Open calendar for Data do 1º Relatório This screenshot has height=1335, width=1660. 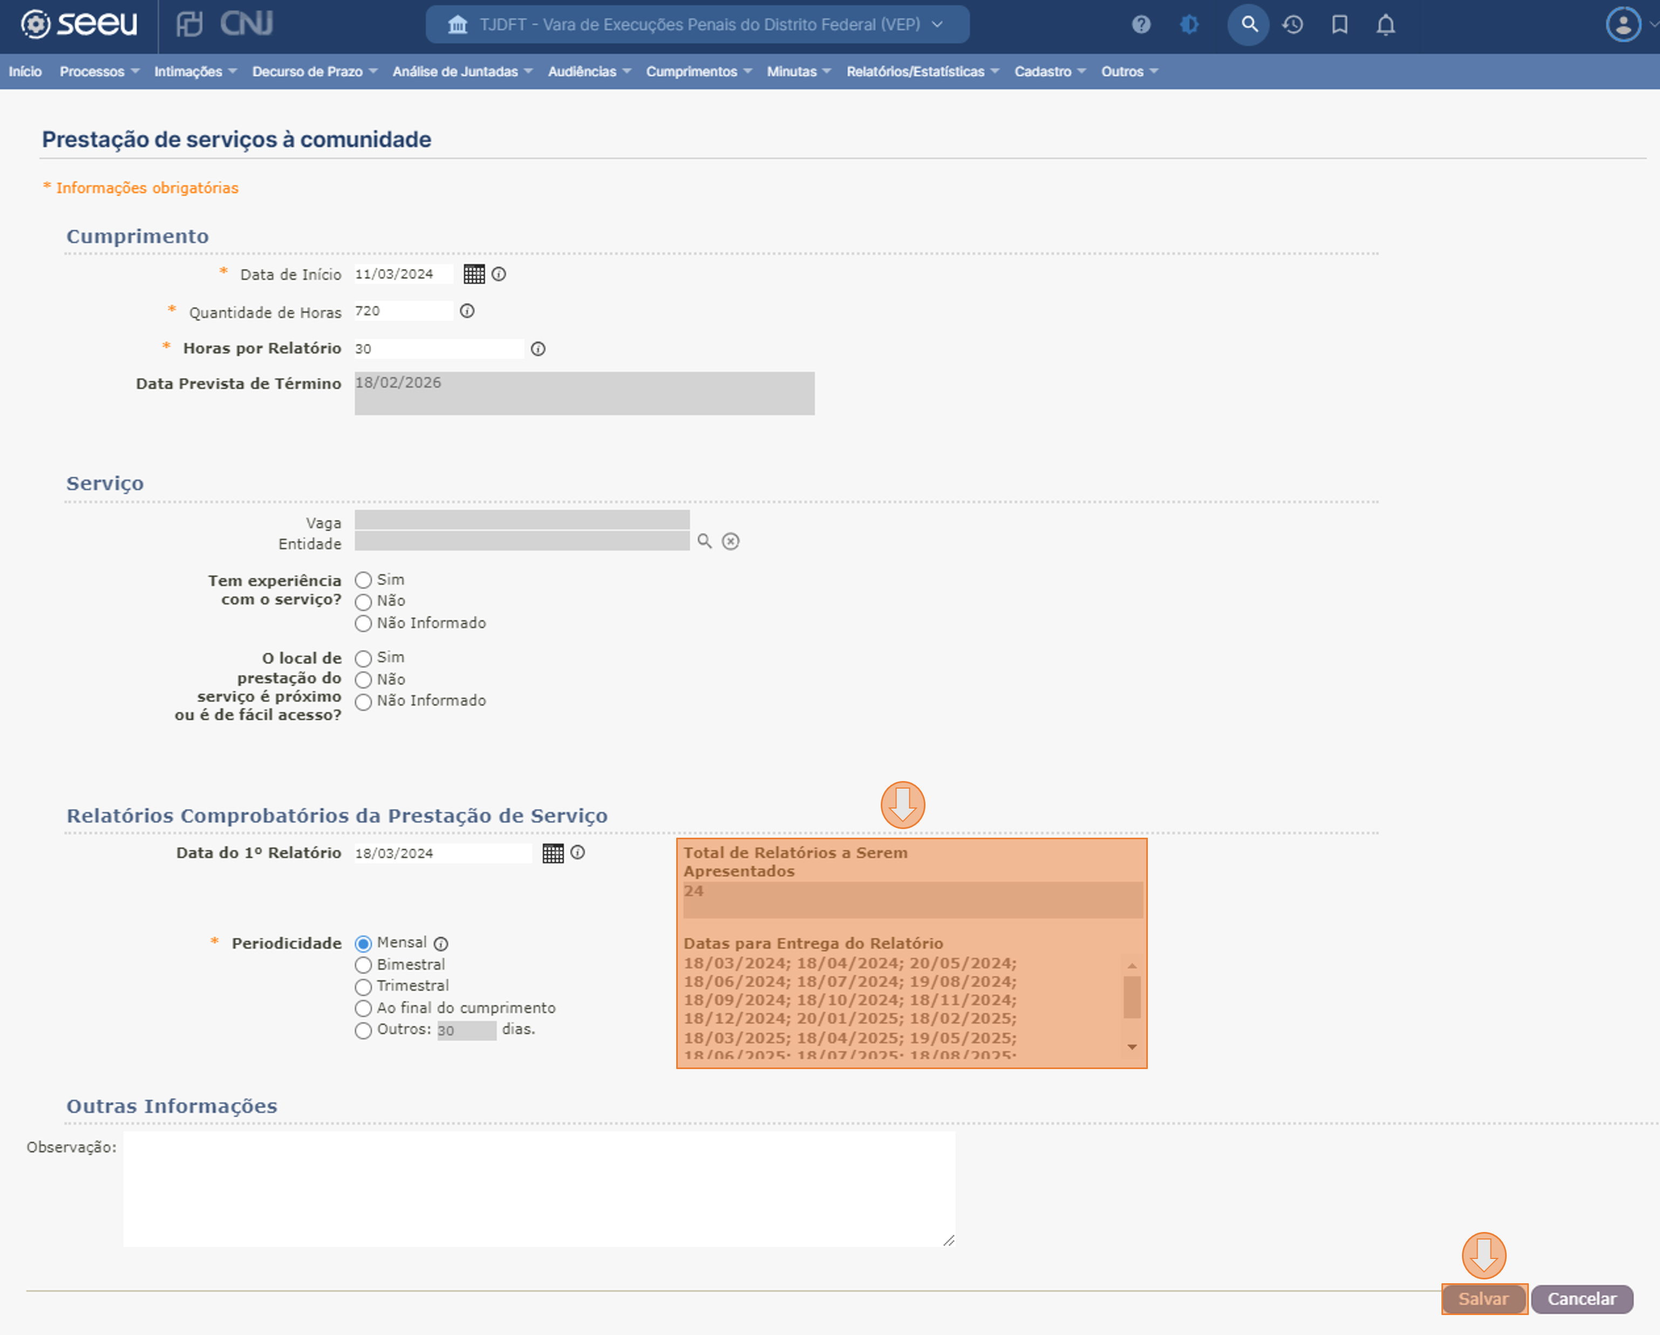(553, 853)
